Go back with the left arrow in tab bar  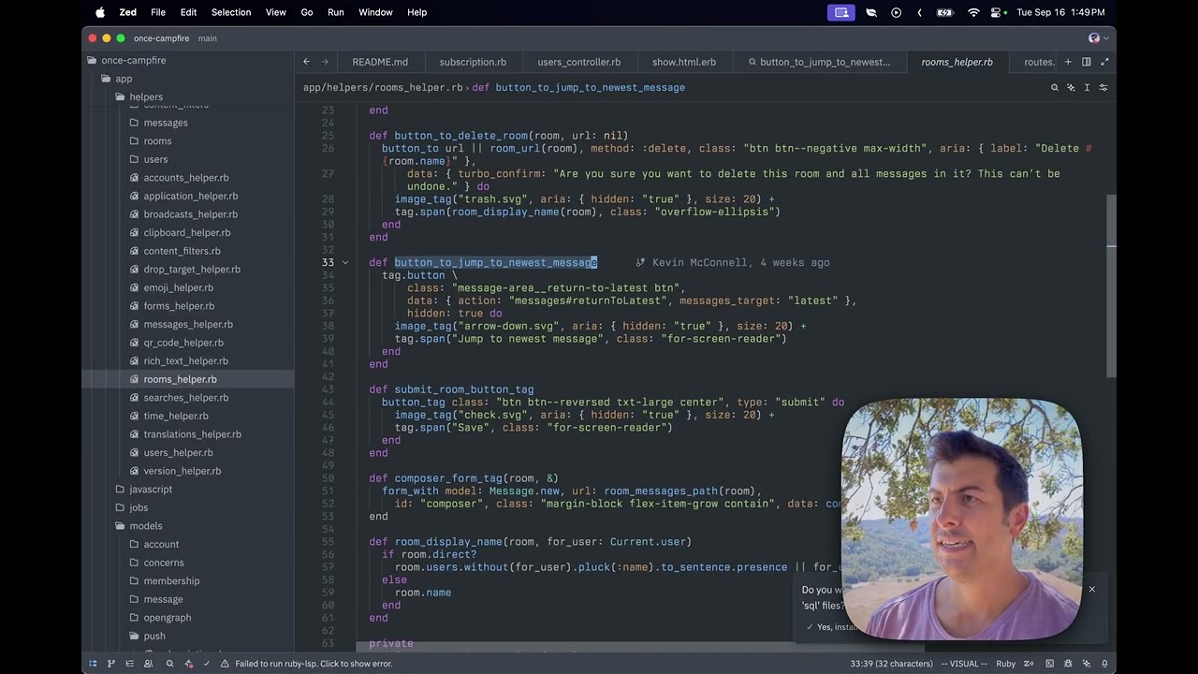tap(306, 62)
